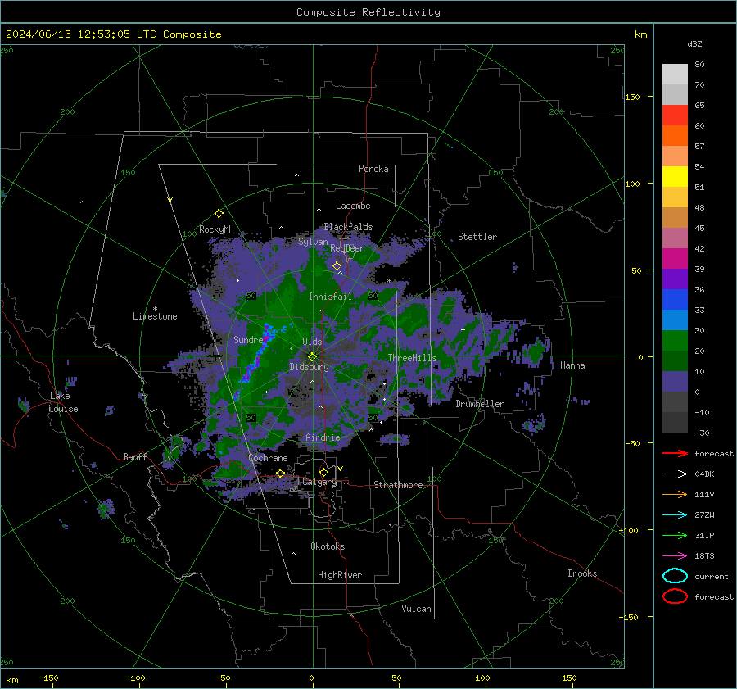Viewport: 737px width, 689px height.
Task: Select the orange 60-57 dBZ swatch
Action: pos(675,136)
